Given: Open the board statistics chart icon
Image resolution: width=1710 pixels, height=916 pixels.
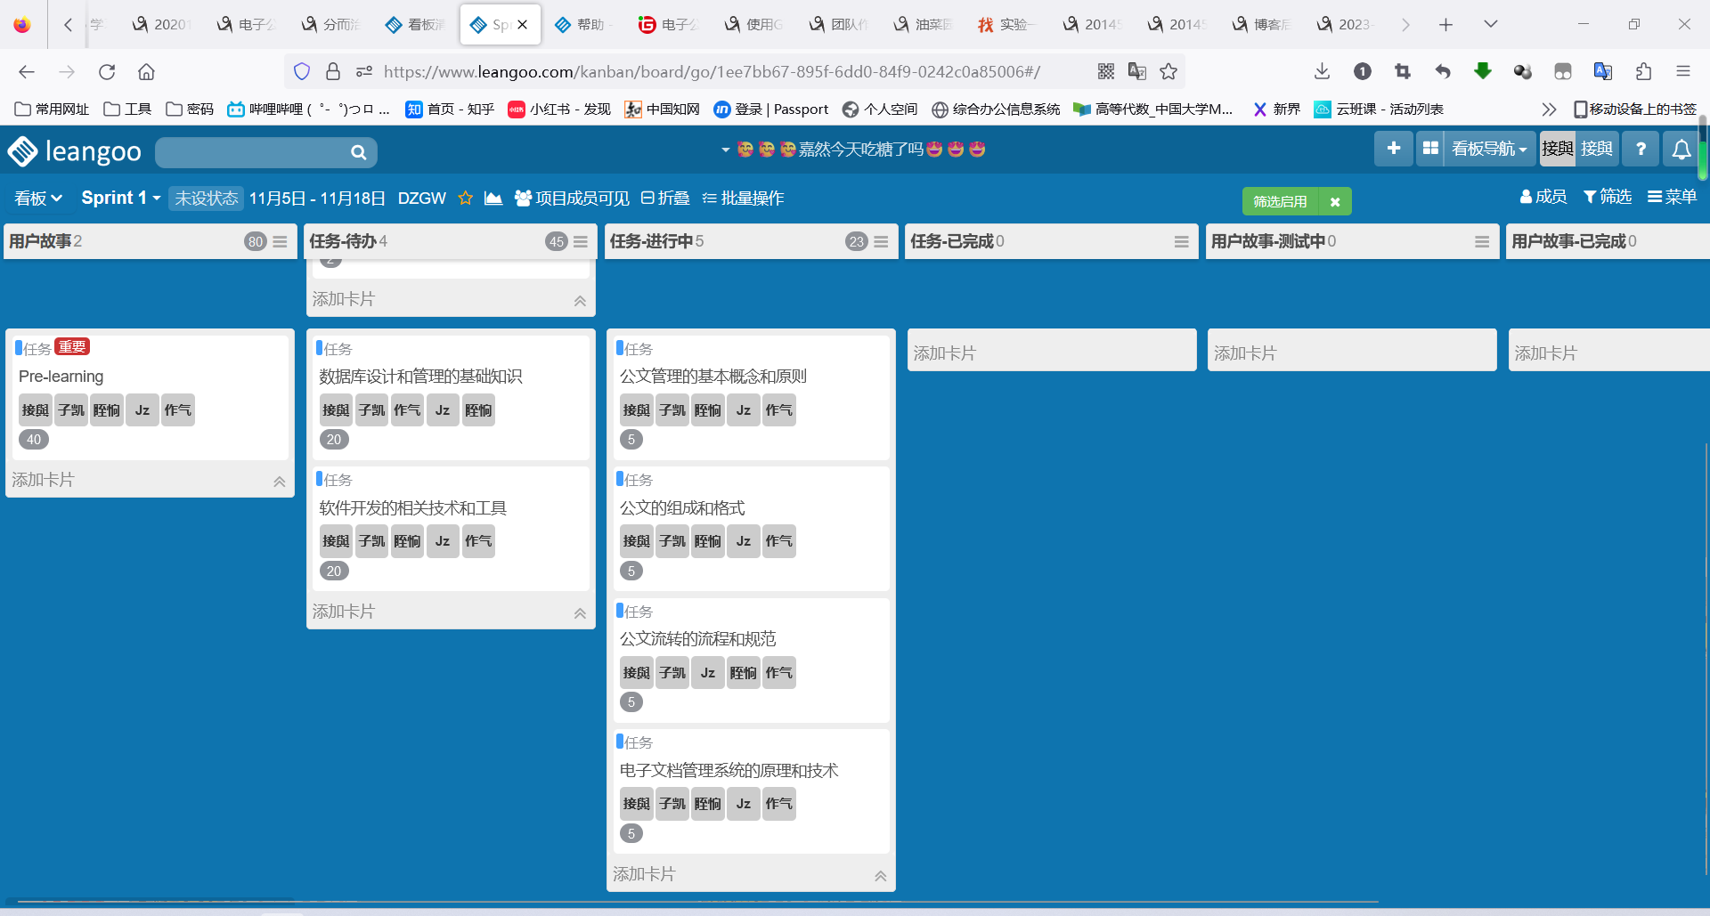Looking at the screenshot, I should click(493, 198).
